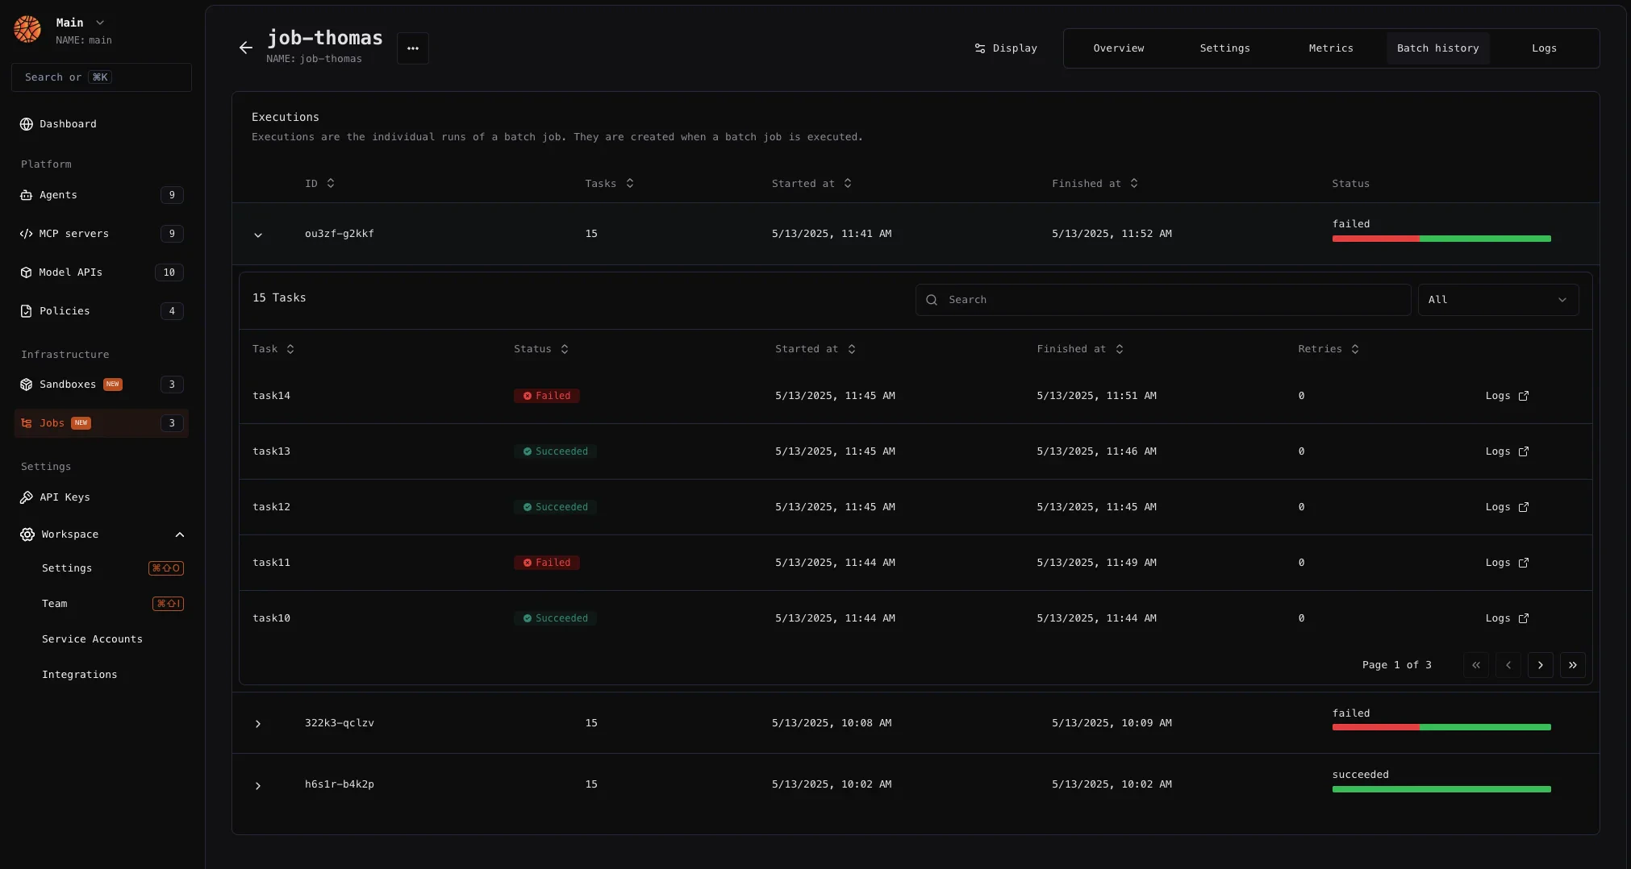Jump to the last tasks page
Viewport: 1631px width, 869px height.
click(x=1573, y=665)
